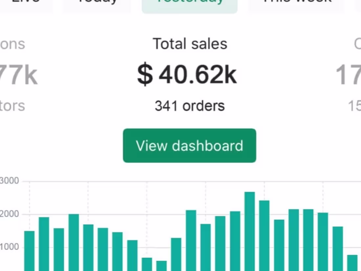Click the bar immediately right of the tallest bar
The height and width of the screenshot is (271, 361).
[x=264, y=236]
